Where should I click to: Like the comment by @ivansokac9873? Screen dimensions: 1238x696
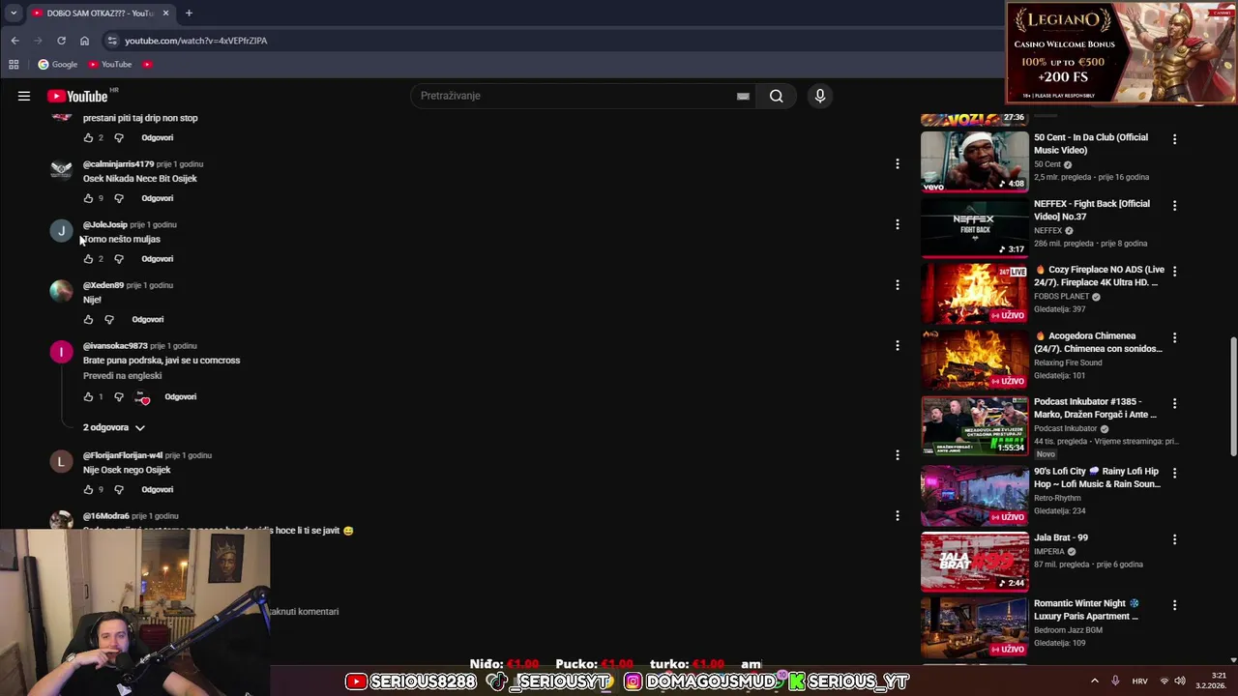[88, 396]
